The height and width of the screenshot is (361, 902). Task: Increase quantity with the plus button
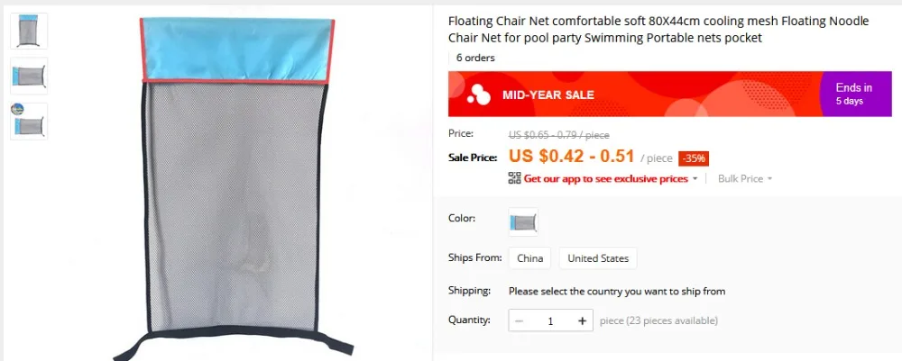pos(582,320)
